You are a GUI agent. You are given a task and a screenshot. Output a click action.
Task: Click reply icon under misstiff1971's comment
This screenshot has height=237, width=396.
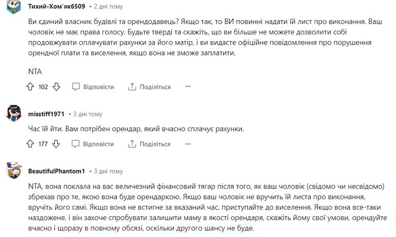point(76,144)
